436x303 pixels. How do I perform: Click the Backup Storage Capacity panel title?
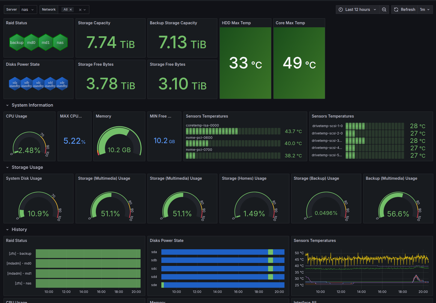(173, 23)
